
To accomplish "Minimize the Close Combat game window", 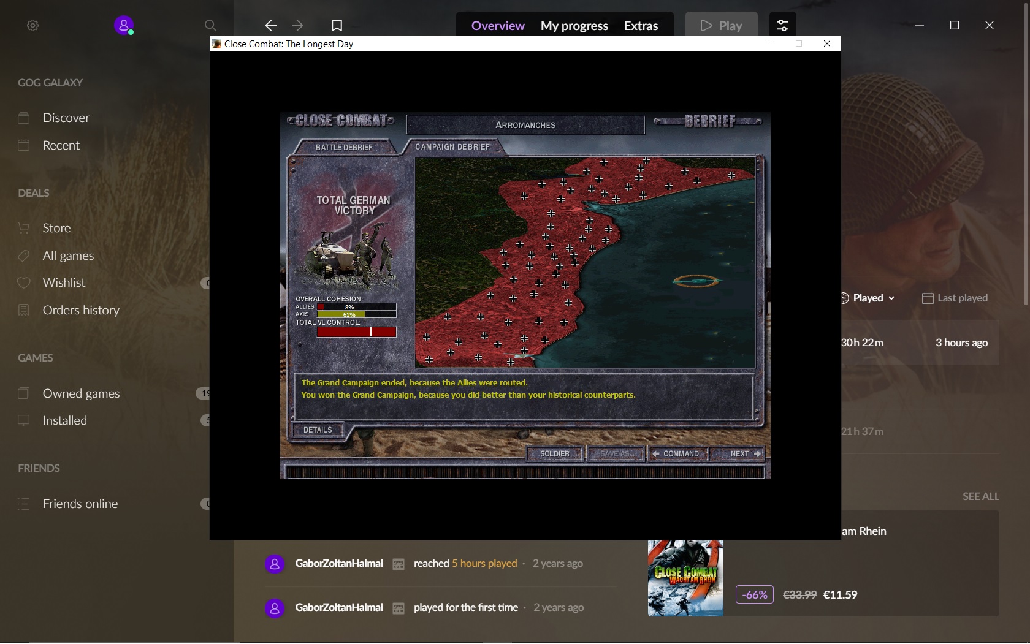I will [771, 44].
